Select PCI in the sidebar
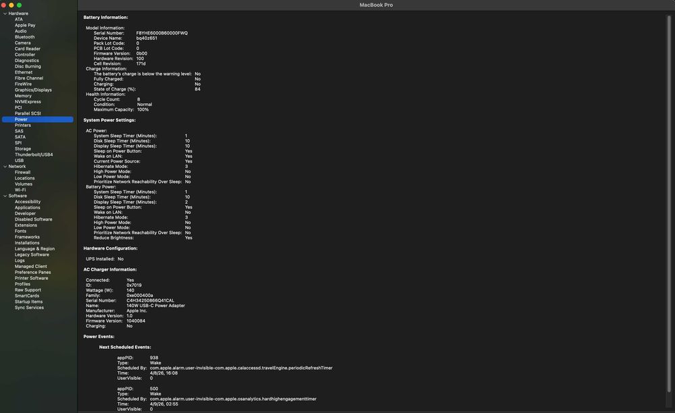Viewport: 675px width, 413px height. (x=18, y=107)
